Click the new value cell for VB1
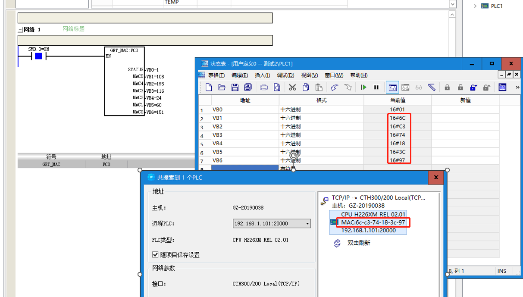Screen dimensions: 523x297 (465, 118)
